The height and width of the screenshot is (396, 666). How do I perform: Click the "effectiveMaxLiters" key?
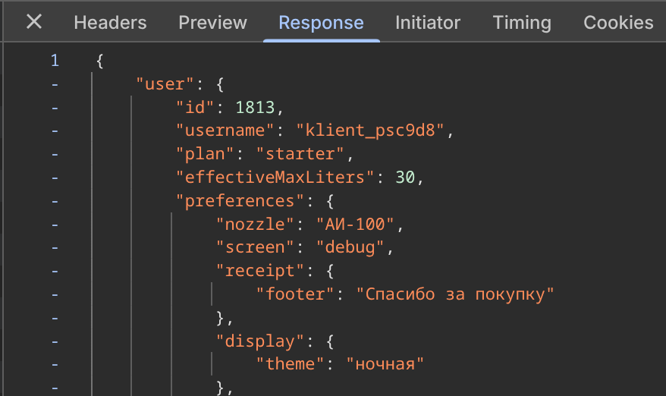275,178
